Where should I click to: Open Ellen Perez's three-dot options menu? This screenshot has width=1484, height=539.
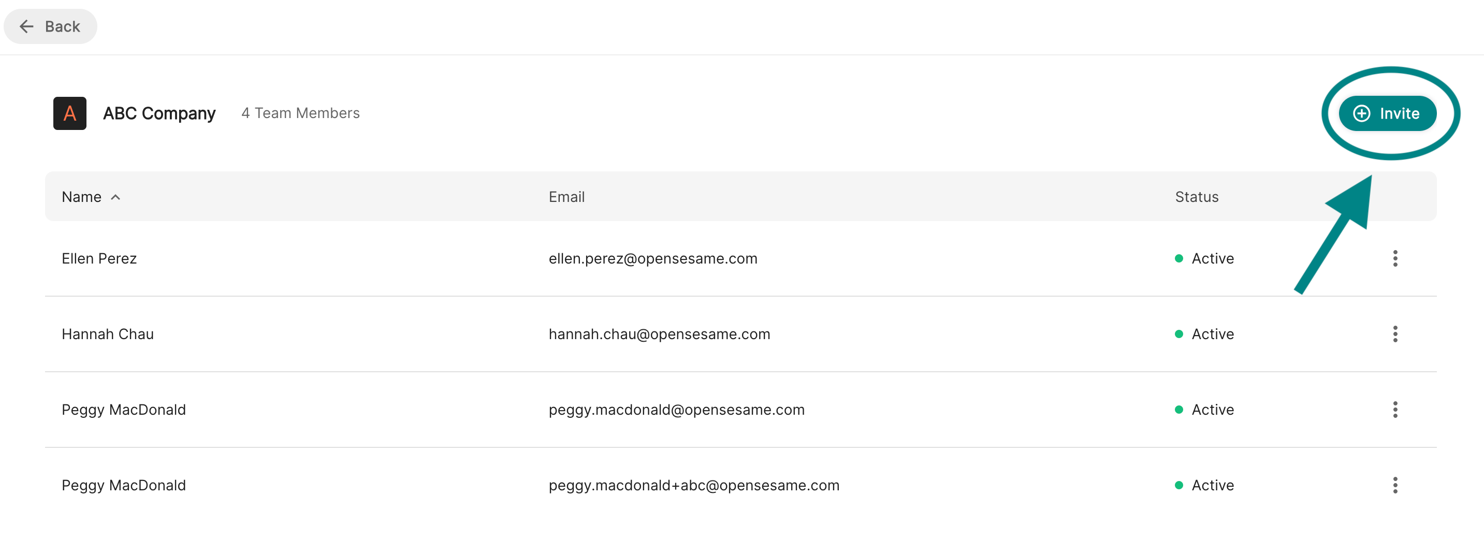1395,258
